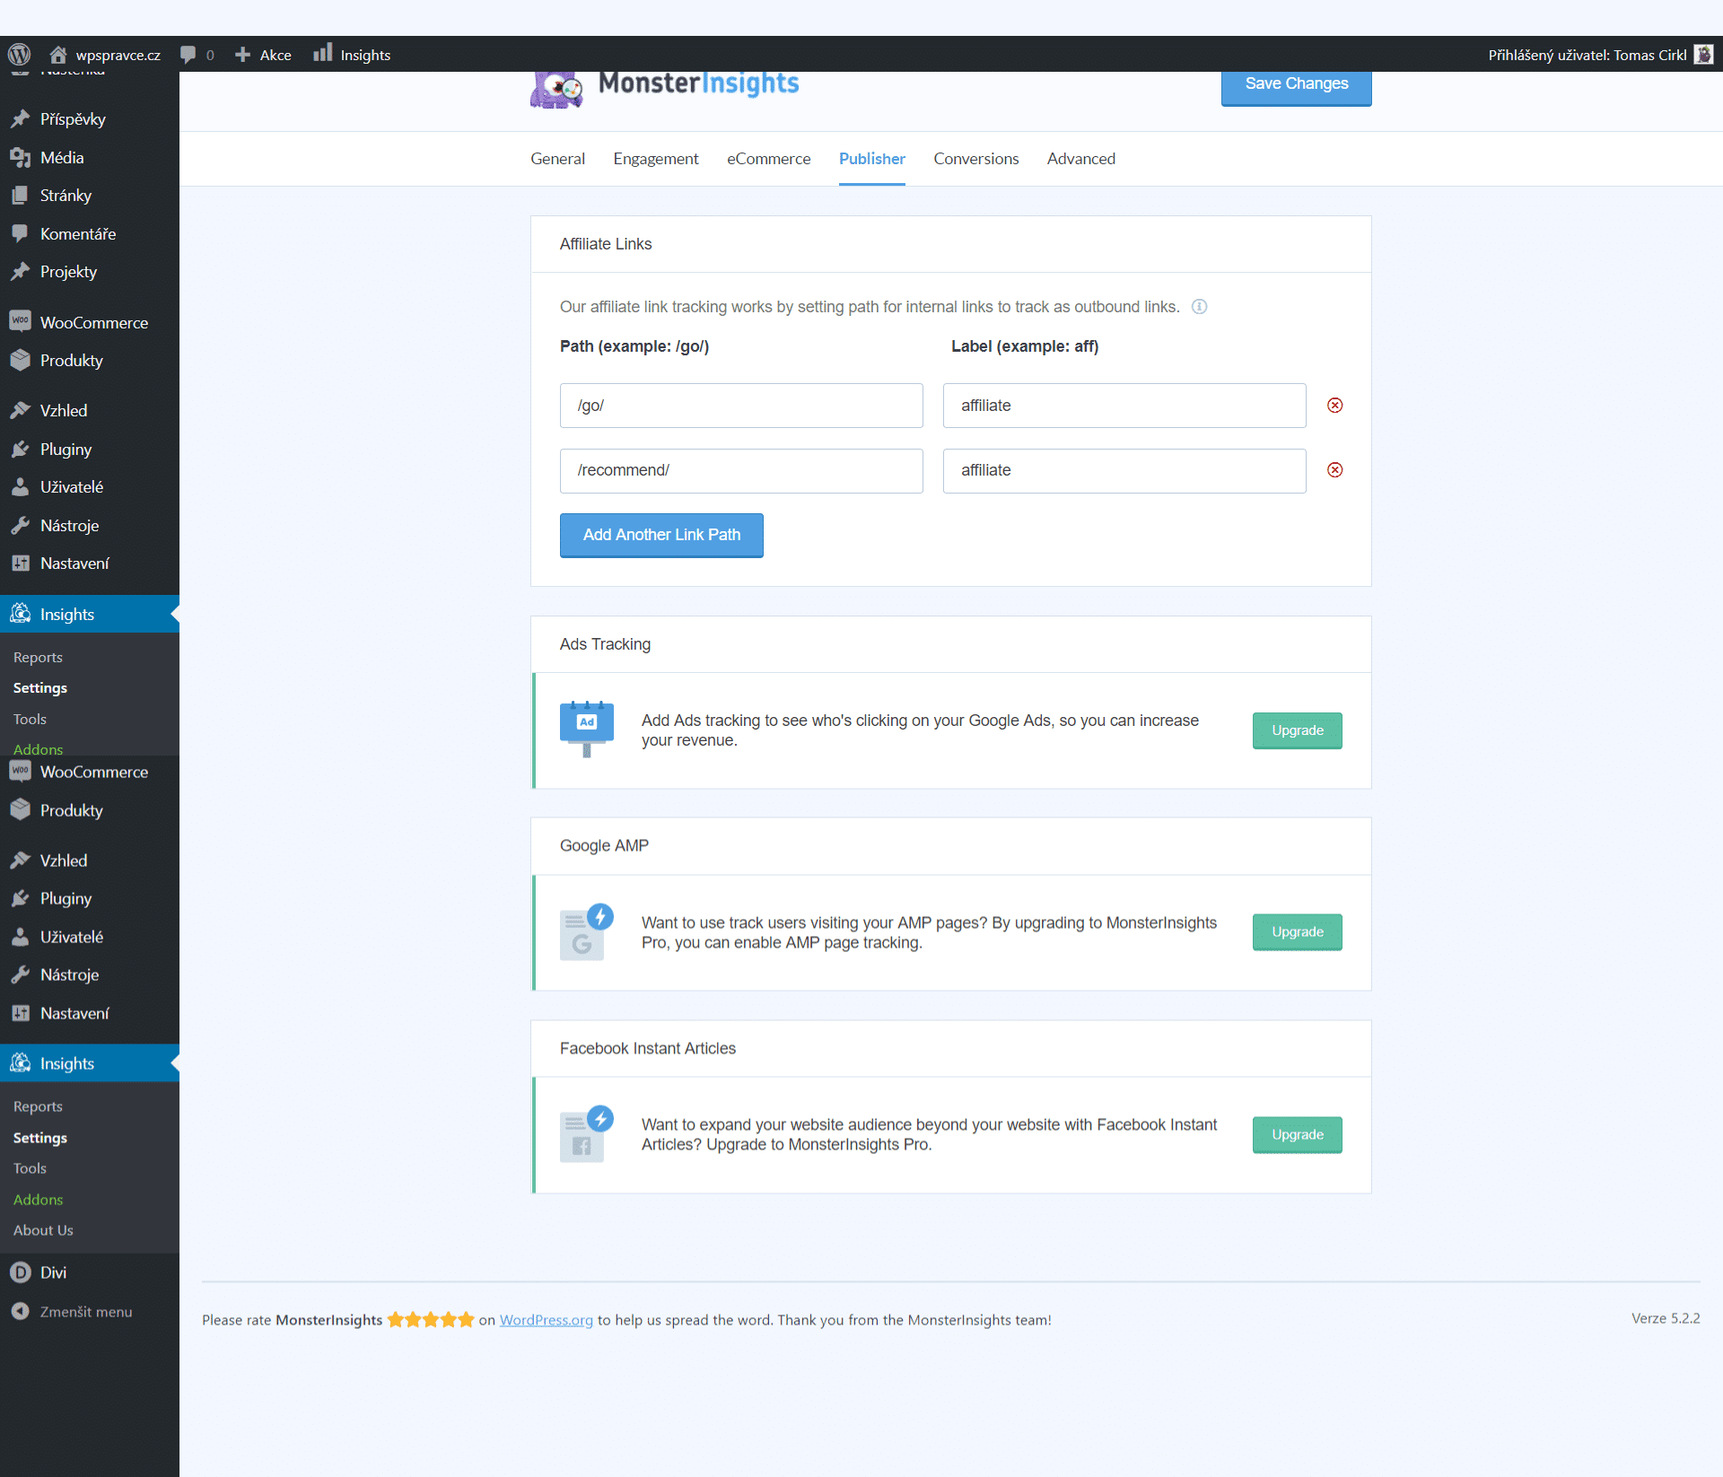Open the first Produkty sidebar item
Screen dimensions: 1723x1477
click(x=90, y=361)
